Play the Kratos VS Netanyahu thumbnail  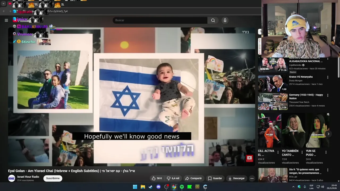pyautogui.click(x=273, y=83)
